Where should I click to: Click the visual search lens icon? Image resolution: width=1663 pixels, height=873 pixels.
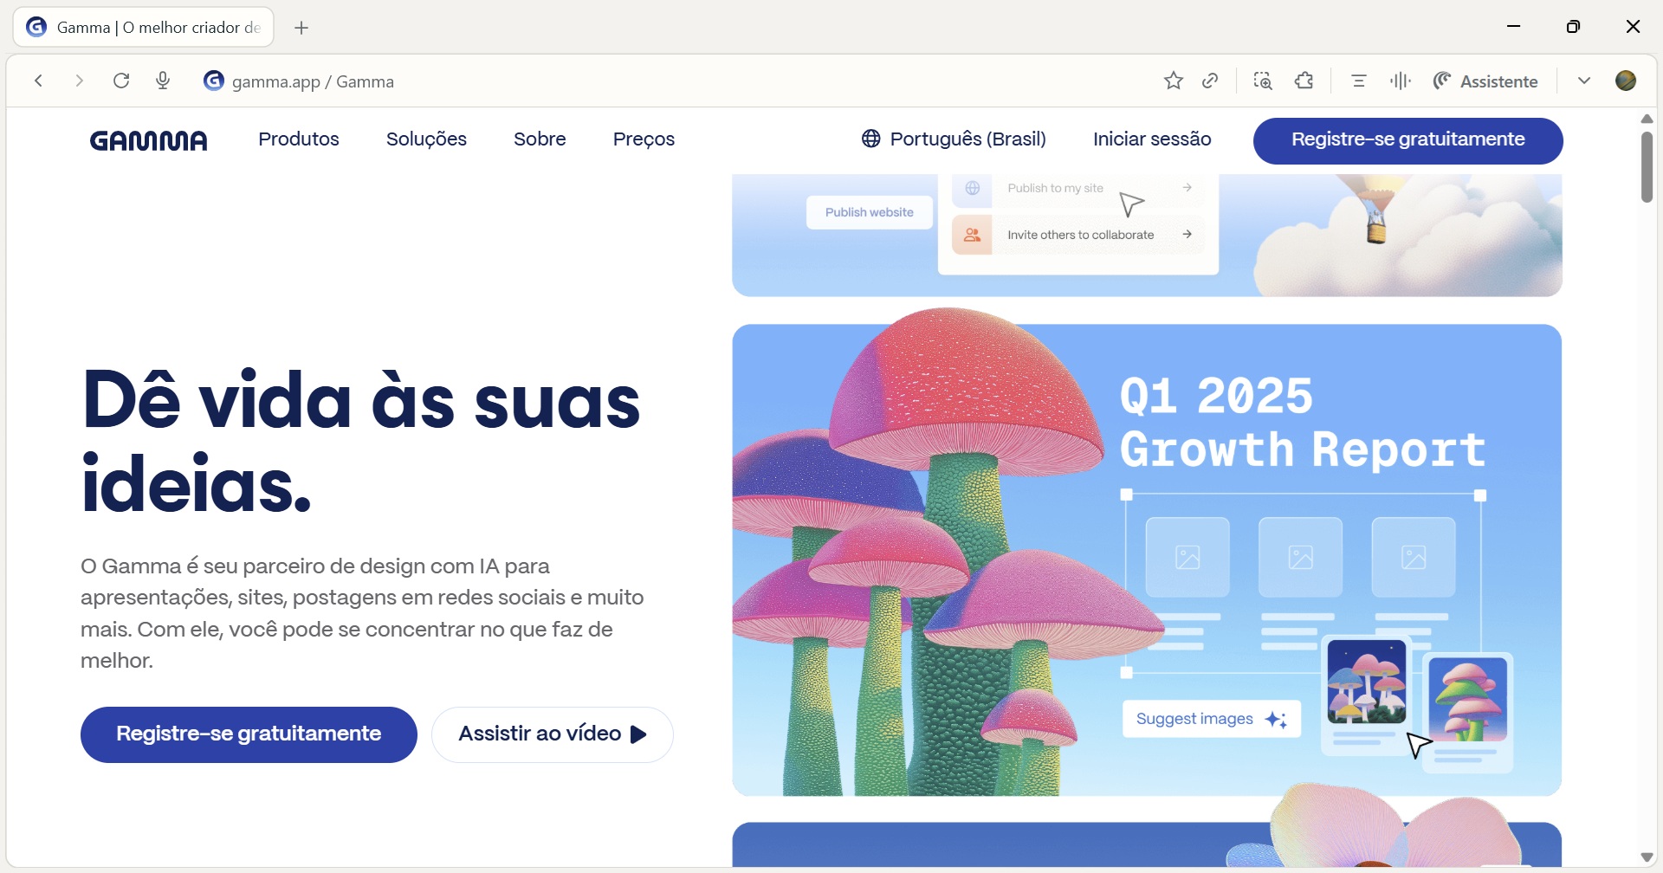1263,81
